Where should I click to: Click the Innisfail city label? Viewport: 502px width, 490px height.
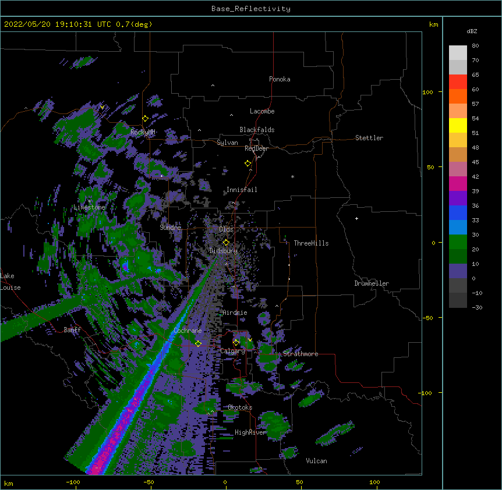click(x=242, y=190)
